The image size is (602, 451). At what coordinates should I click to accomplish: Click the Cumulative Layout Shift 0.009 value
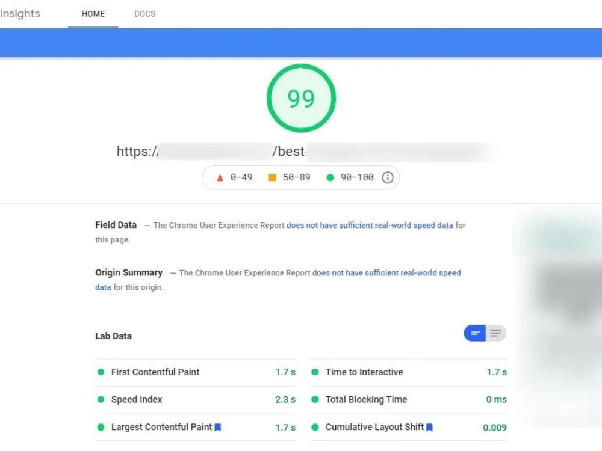[x=495, y=428]
